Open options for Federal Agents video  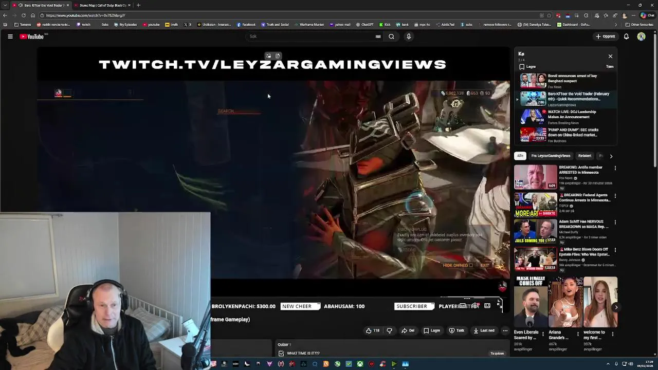click(615, 196)
